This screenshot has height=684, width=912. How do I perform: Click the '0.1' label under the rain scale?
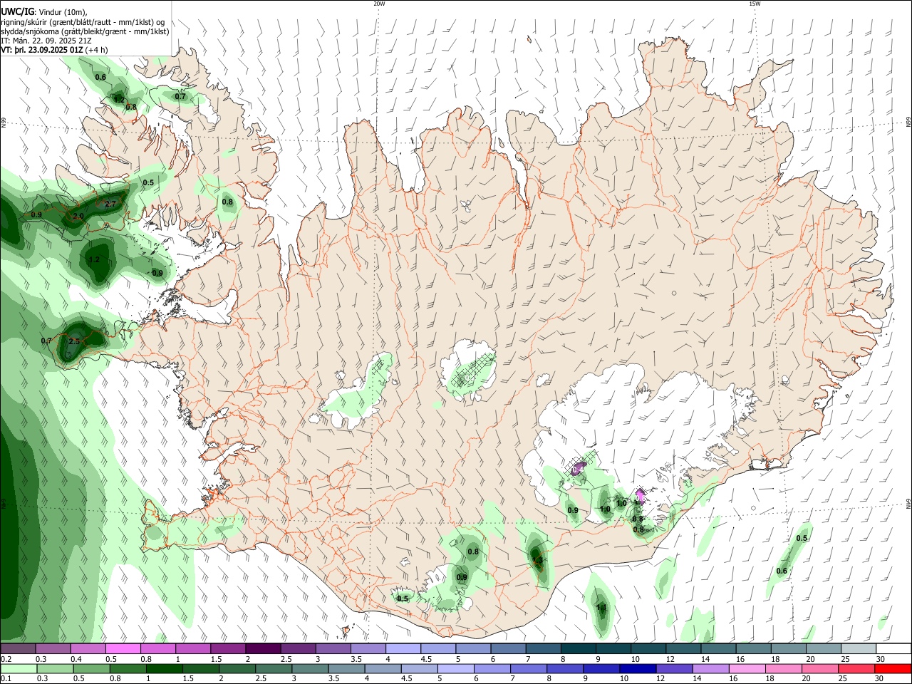5,679
